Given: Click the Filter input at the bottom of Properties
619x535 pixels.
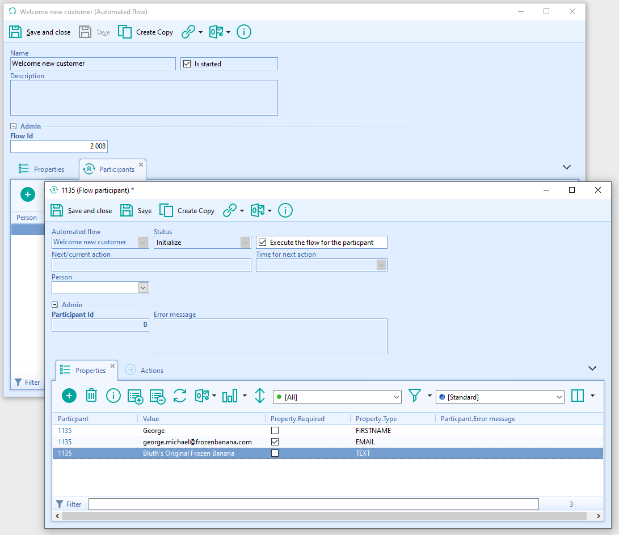Looking at the screenshot, I should 312,504.
